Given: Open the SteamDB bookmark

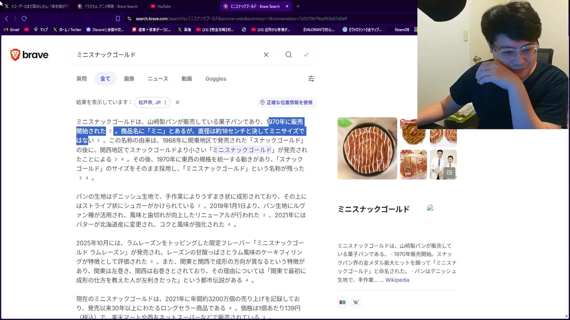Looking at the screenshot, I should [402, 30].
